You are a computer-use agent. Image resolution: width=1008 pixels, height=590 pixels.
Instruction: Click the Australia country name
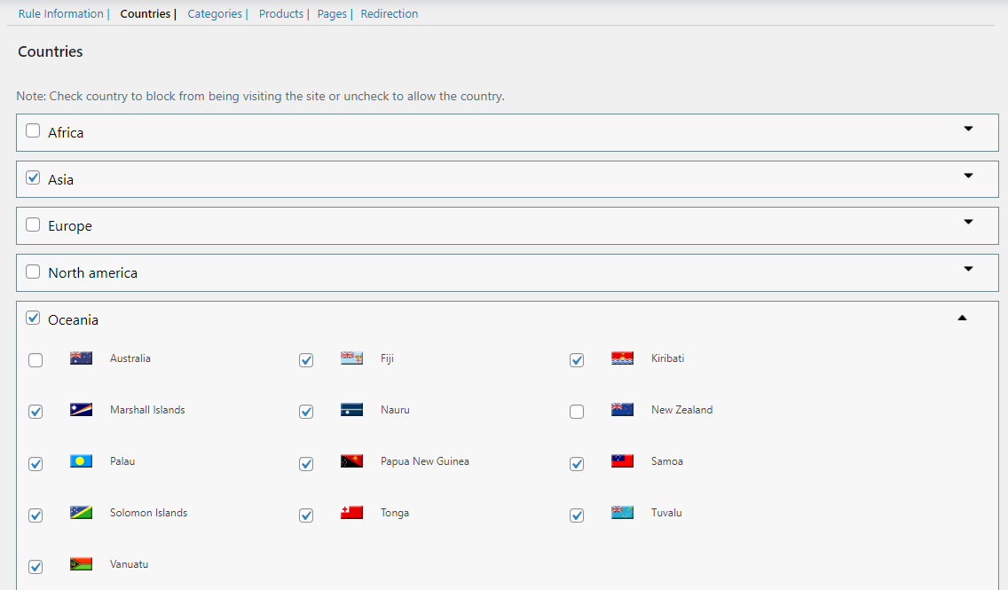point(130,358)
